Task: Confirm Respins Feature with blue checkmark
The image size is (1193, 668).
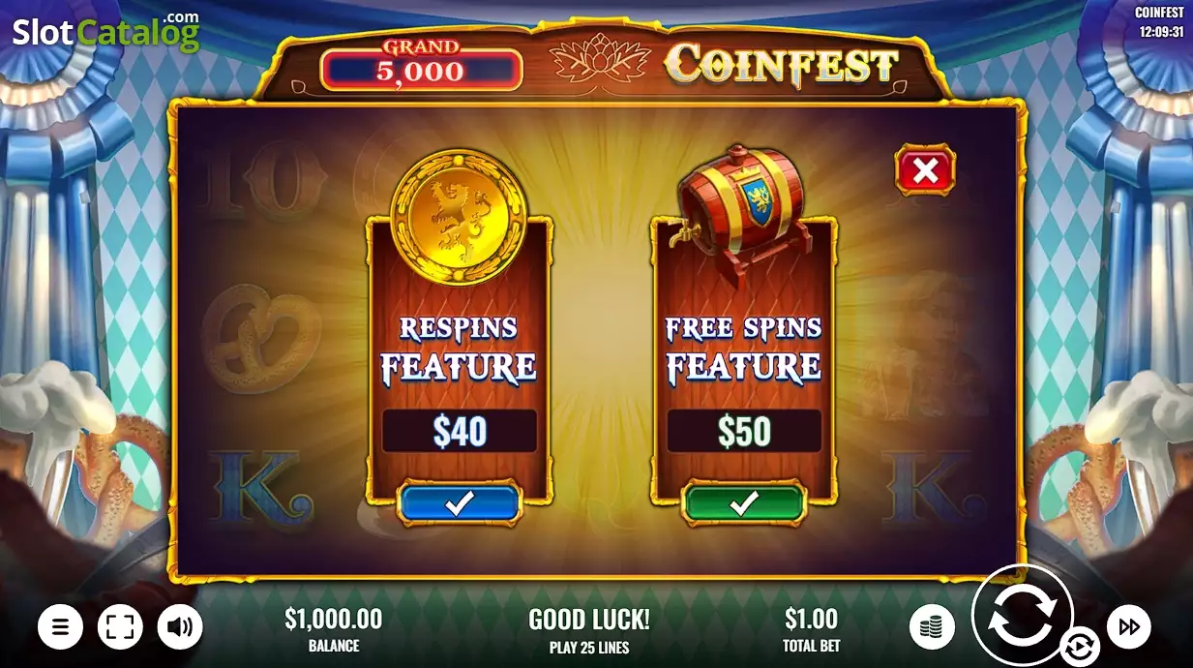Action: click(459, 503)
